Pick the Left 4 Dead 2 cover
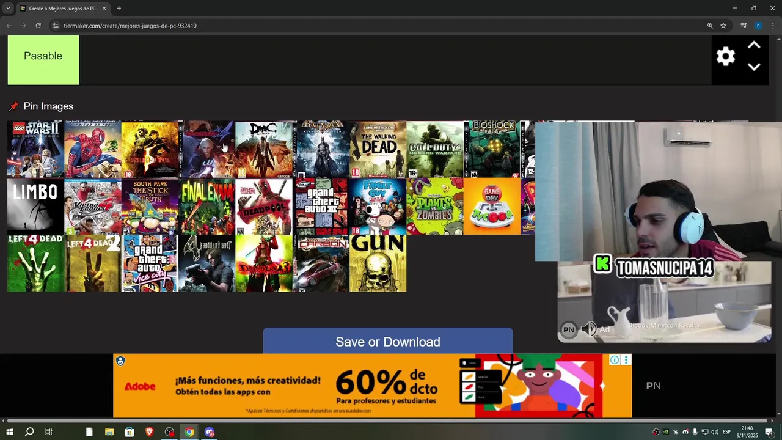Screen dimensions: 782x440 92,263
